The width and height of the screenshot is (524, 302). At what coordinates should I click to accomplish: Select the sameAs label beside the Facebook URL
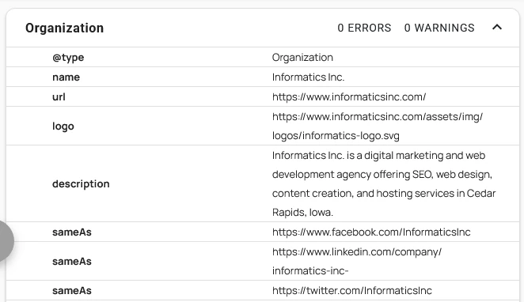coord(72,232)
